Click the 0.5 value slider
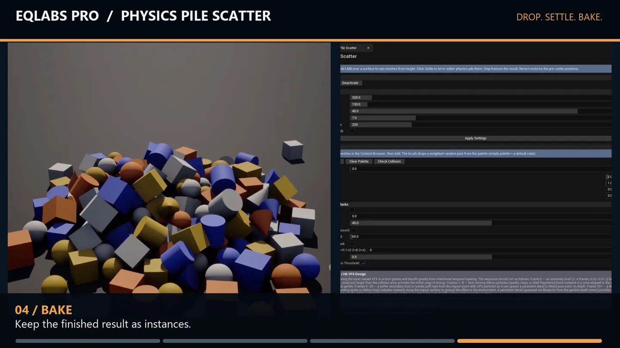620x348 pixels. (x=480, y=257)
